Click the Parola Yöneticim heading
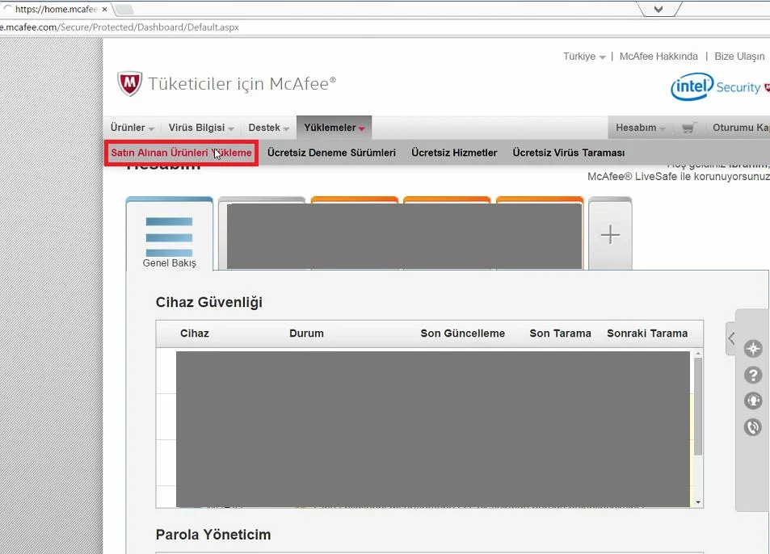The width and height of the screenshot is (770, 554). click(x=213, y=535)
